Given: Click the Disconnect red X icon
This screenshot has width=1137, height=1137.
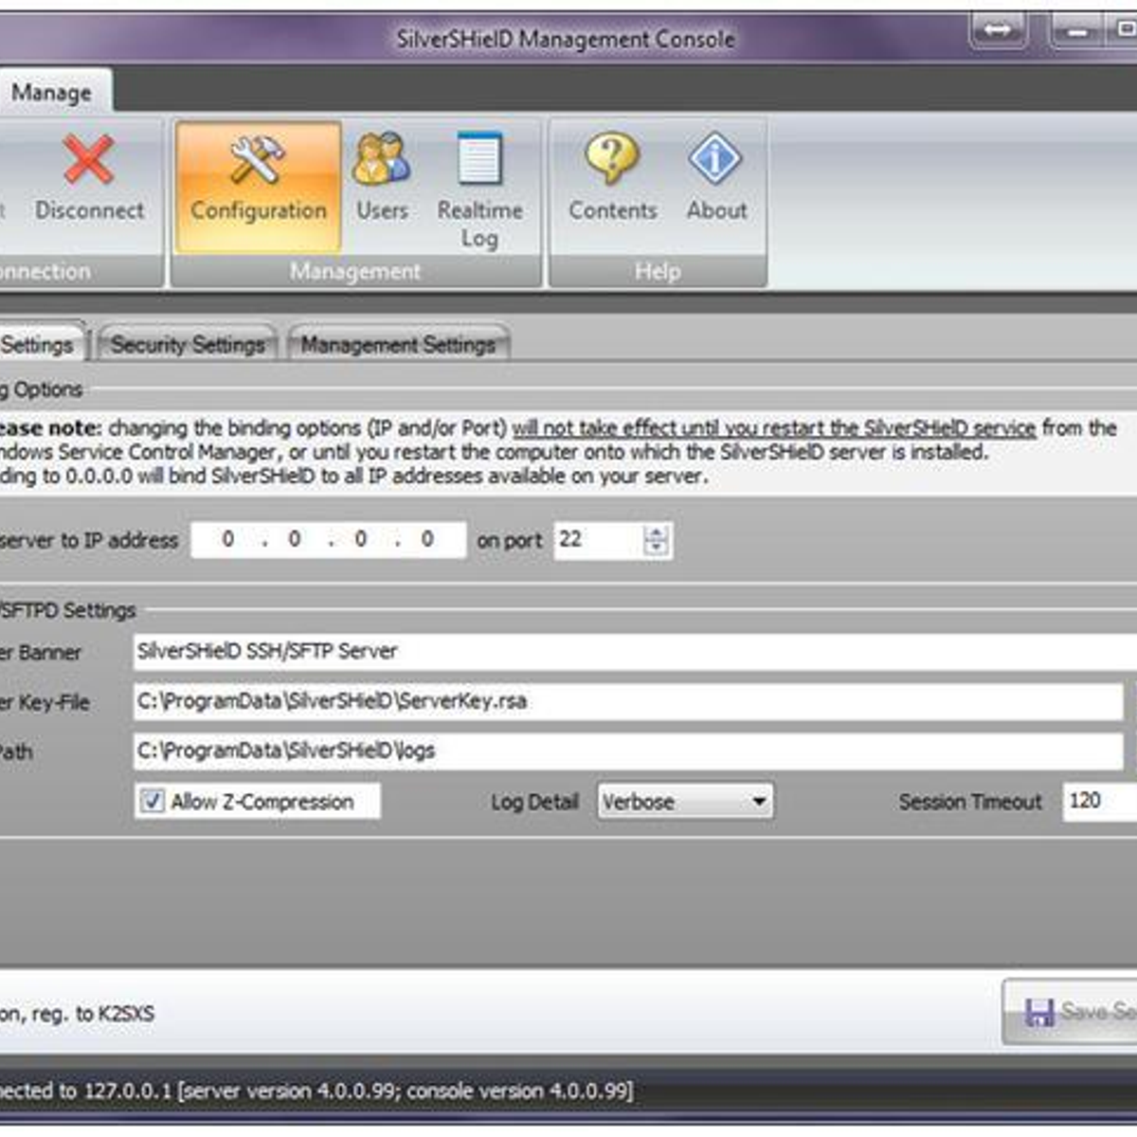Looking at the screenshot, I should coord(88,158).
